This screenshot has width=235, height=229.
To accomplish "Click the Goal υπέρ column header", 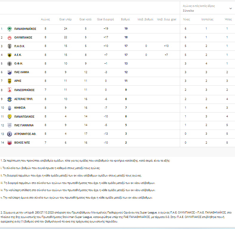I will [65, 19].
